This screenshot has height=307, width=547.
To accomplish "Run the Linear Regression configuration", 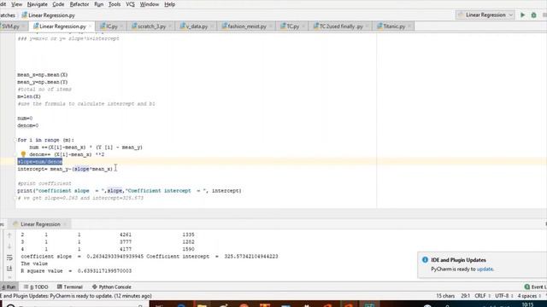I will tap(522, 15).
